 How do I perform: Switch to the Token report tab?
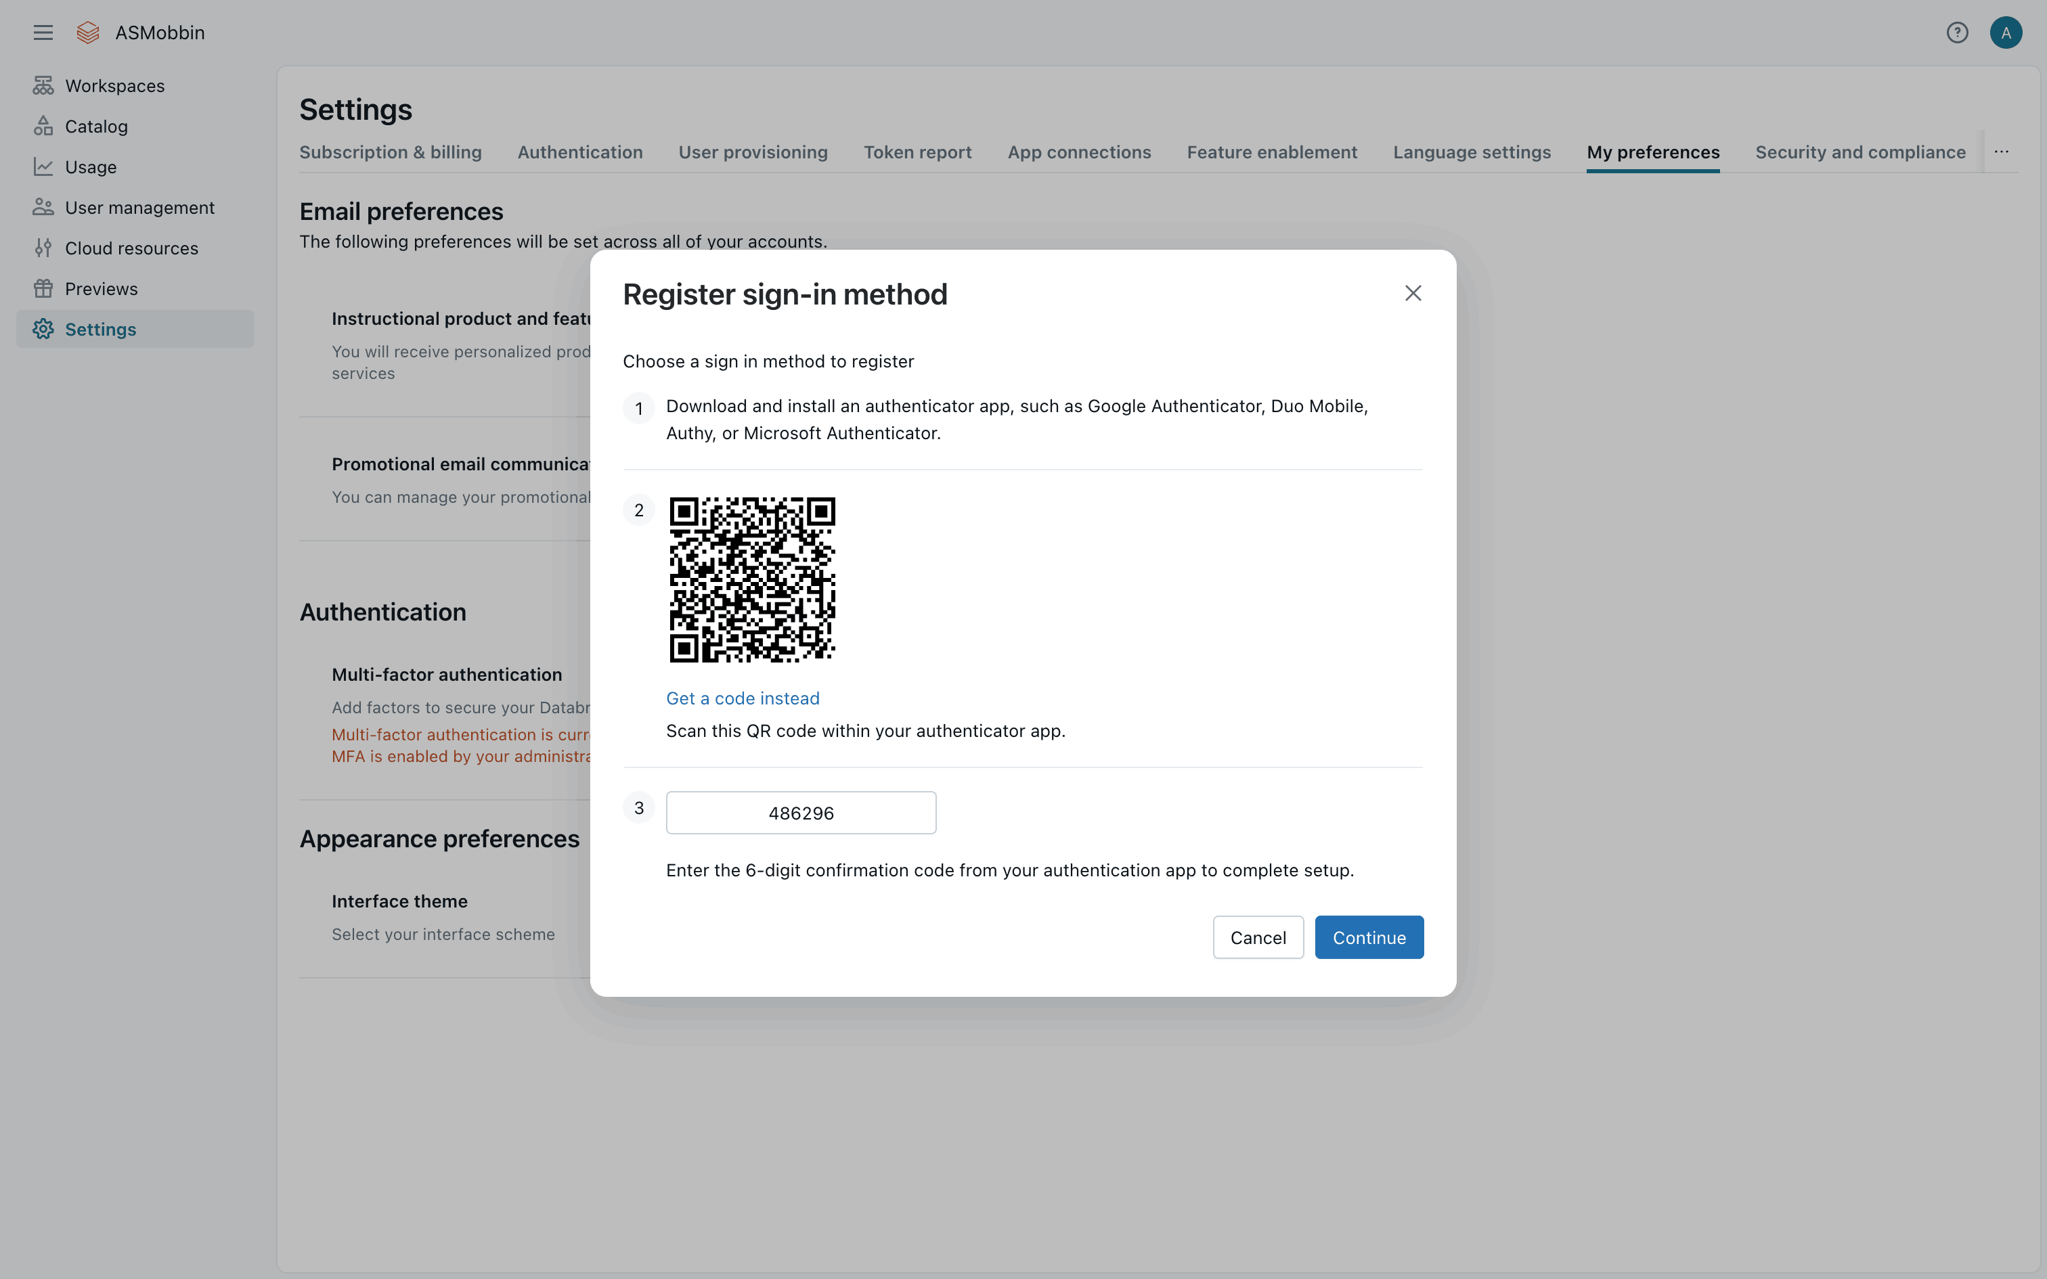tap(917, 152)
